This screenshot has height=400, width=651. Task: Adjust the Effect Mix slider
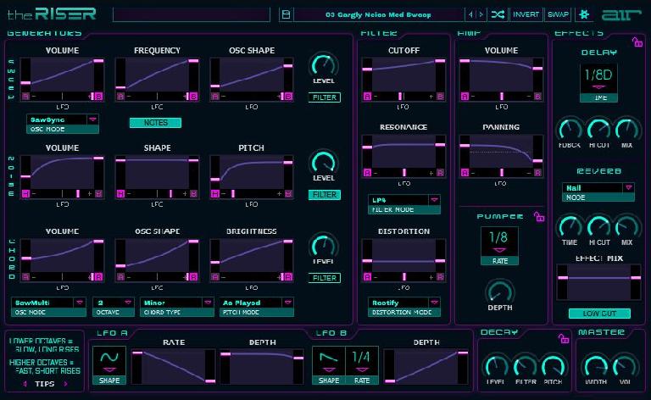pyautogui.click(x=599, y=281)
